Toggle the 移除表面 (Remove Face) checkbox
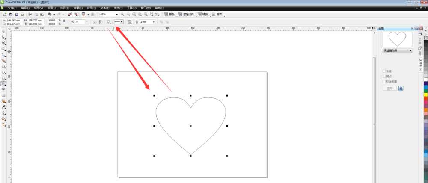The image size is (428, 183). (x=384, y=81)
